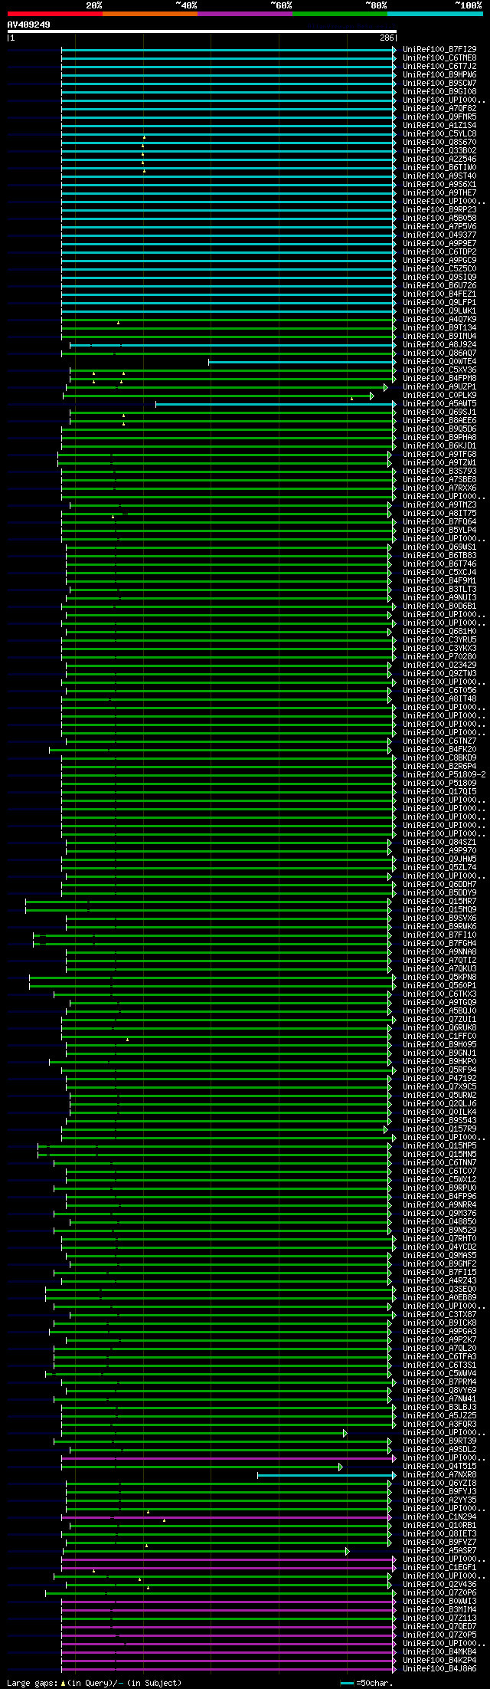Image resolution: width=490 pixels, height=1689 pixels.
Task: Select label UniRef100_C8BKD9
Action: 439,758
